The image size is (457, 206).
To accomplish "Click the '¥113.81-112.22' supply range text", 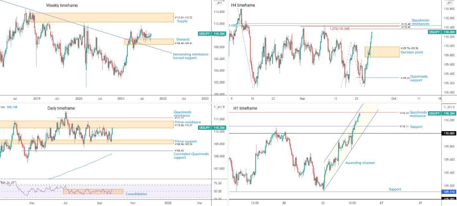I will [x=183, y=18].
